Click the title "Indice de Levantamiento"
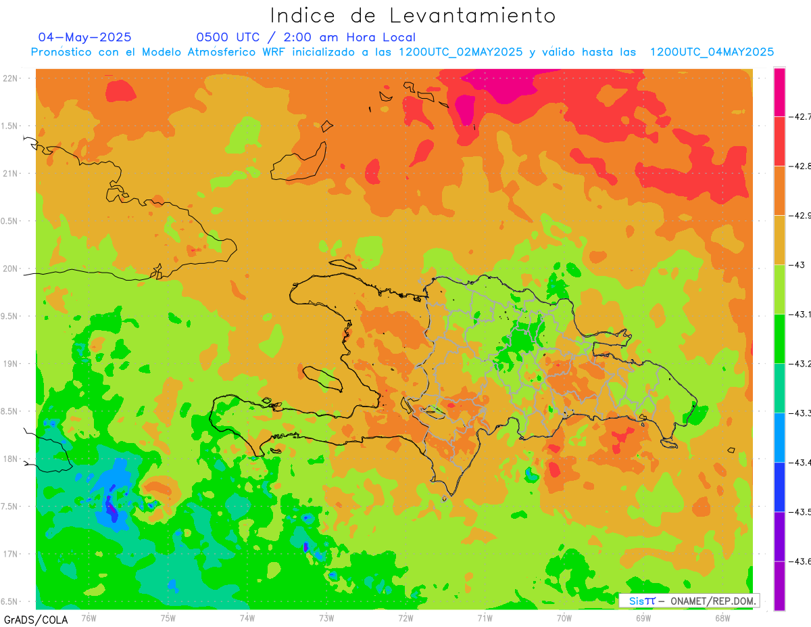The height and width of the screenshot is (627, 811). 413,15
